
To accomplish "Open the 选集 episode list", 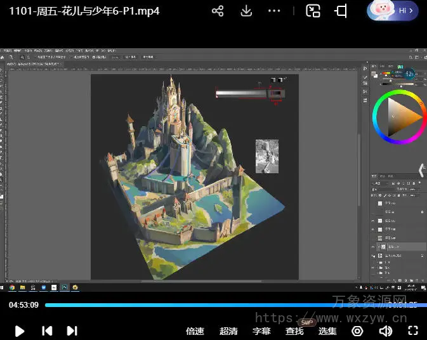I will click(327, 330).
